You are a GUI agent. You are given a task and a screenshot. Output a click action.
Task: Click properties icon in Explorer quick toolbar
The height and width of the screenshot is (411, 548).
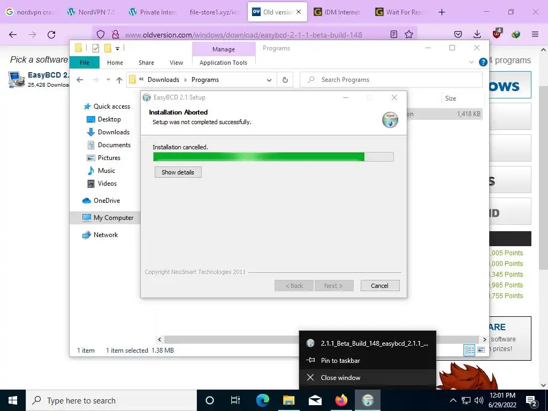coord(95,48)
